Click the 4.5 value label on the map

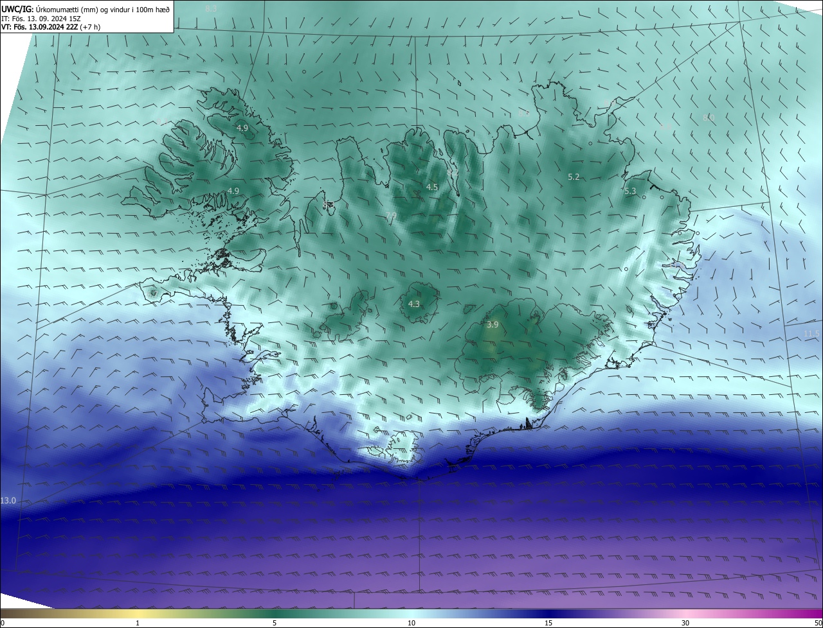432,187
